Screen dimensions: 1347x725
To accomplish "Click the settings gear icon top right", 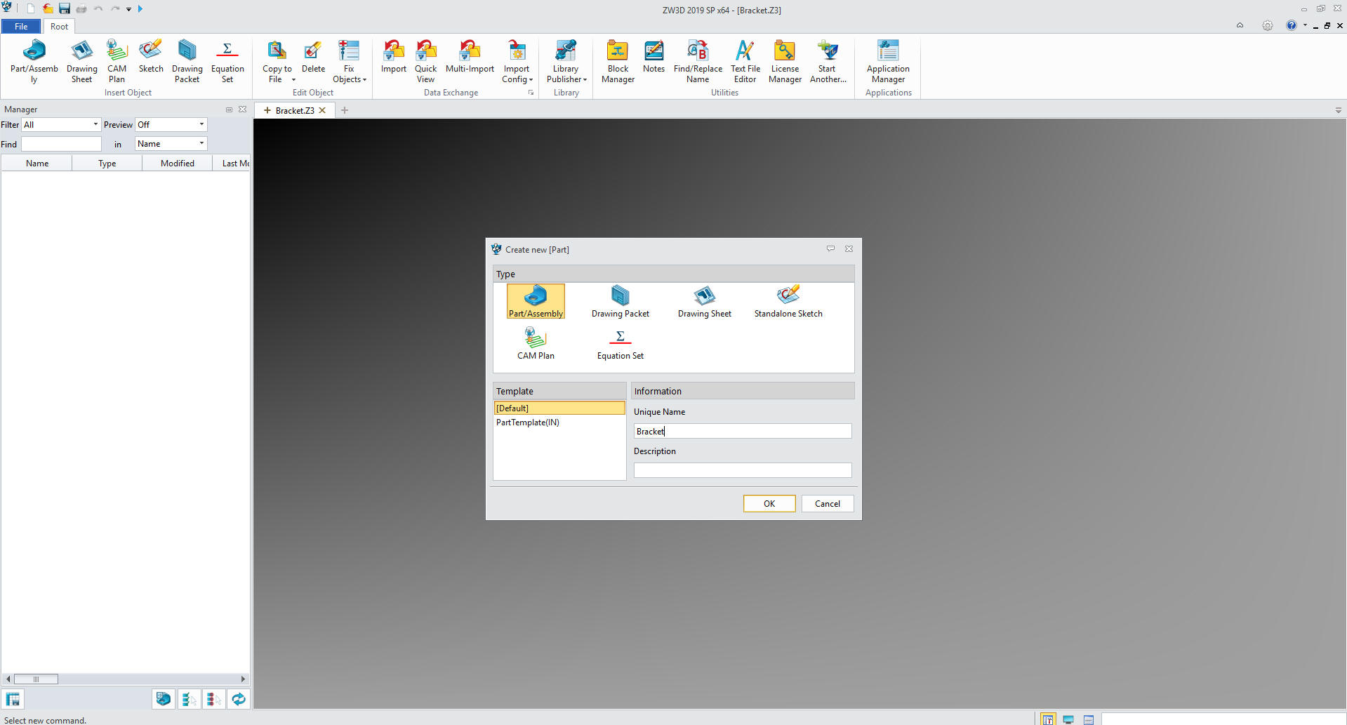I will (1267, 25).
